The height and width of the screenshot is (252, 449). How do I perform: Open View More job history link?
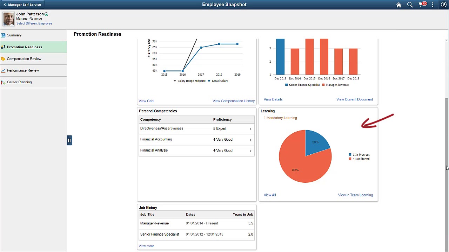point(146,246)
